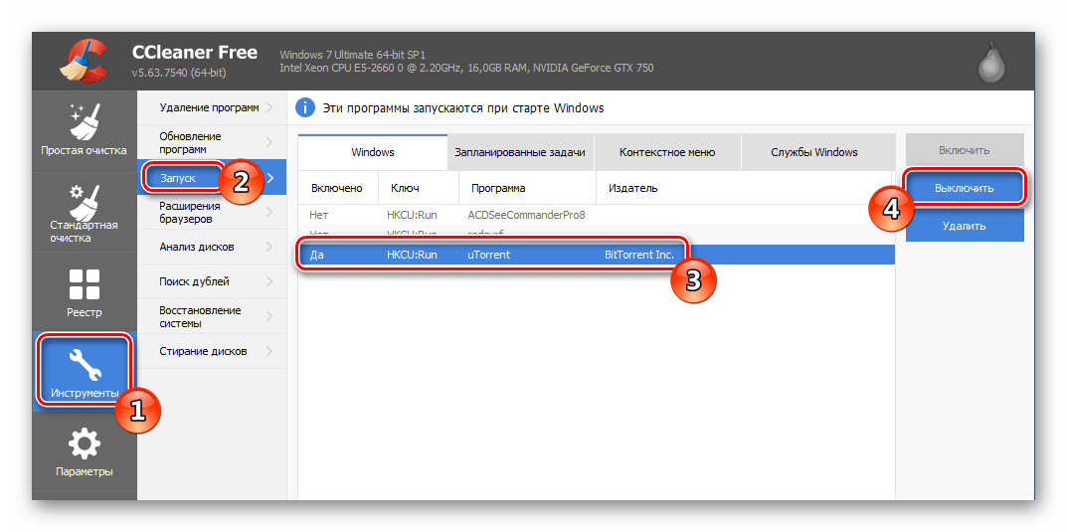Click chevron next to Расширения браузеров
Image resolution: width=1067 pixels, height=532 pixels.
(x=269, y=212)
